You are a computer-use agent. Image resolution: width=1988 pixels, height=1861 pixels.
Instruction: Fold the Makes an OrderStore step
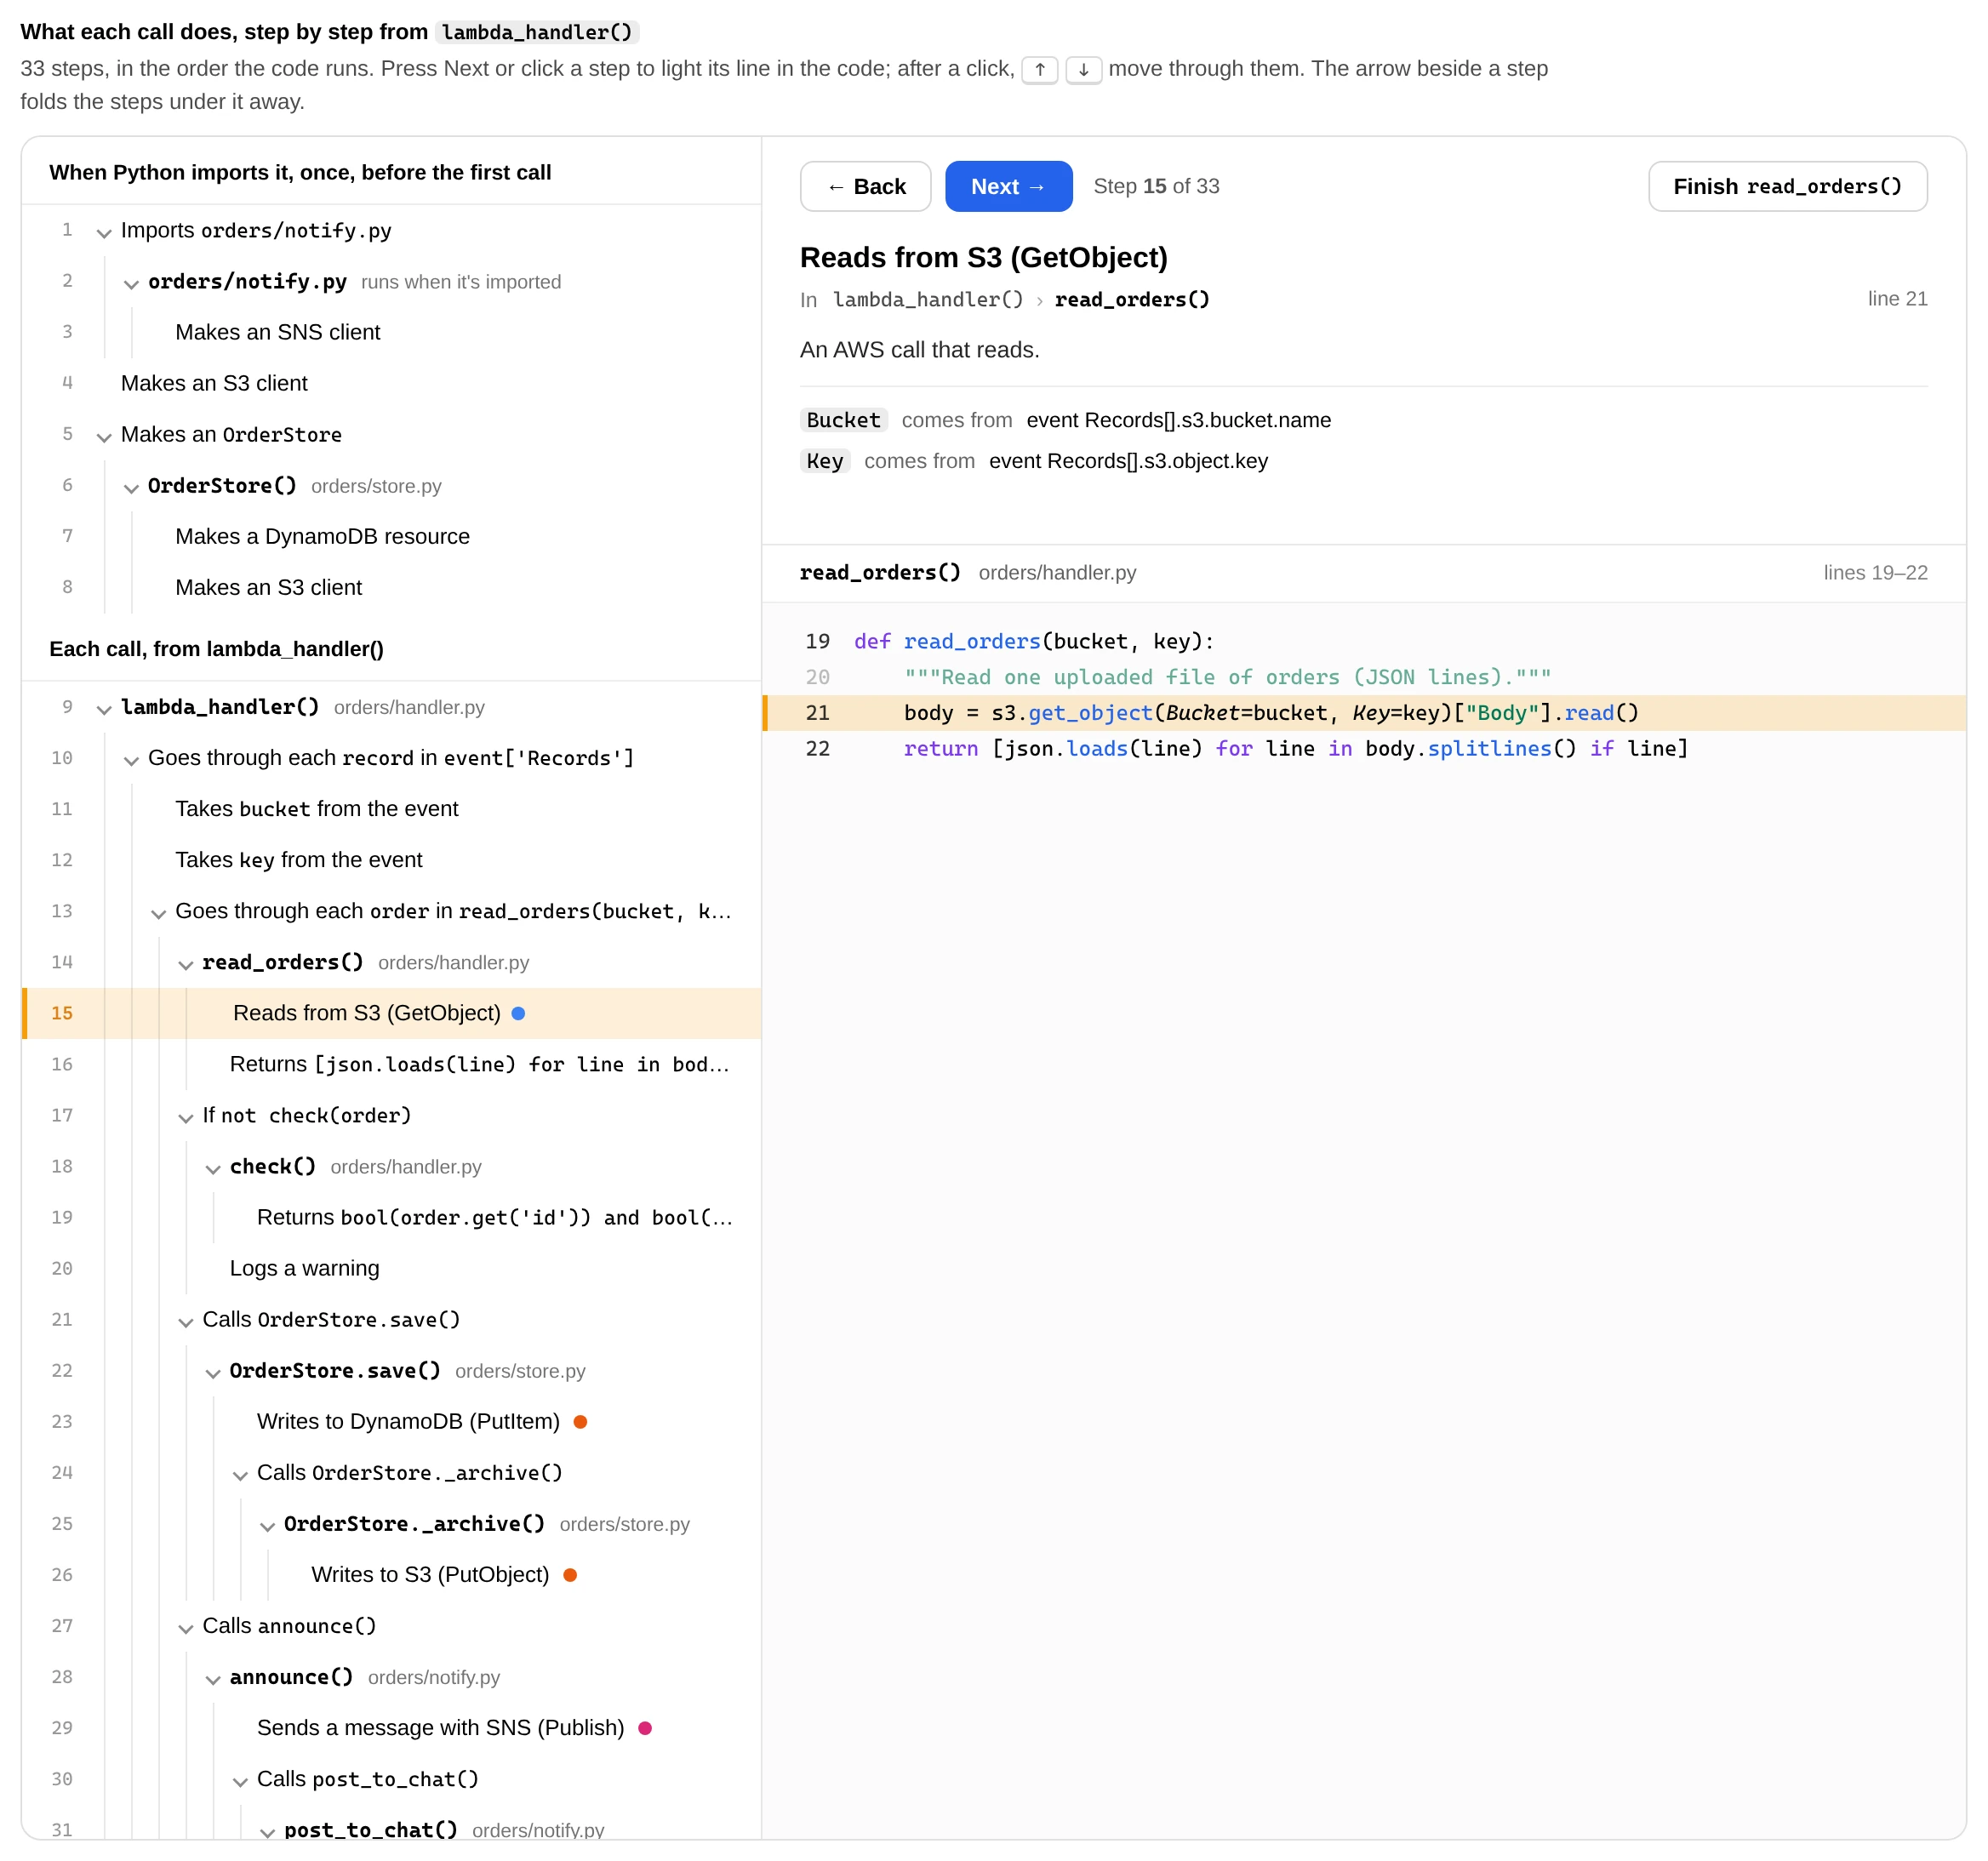(x=103, y=437)
